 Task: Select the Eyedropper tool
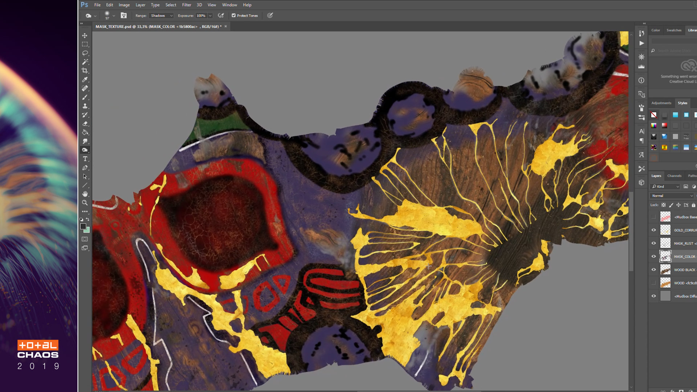85,79
